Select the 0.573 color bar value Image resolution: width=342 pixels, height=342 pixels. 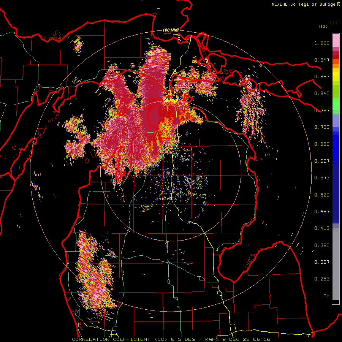tap(322, 178)
